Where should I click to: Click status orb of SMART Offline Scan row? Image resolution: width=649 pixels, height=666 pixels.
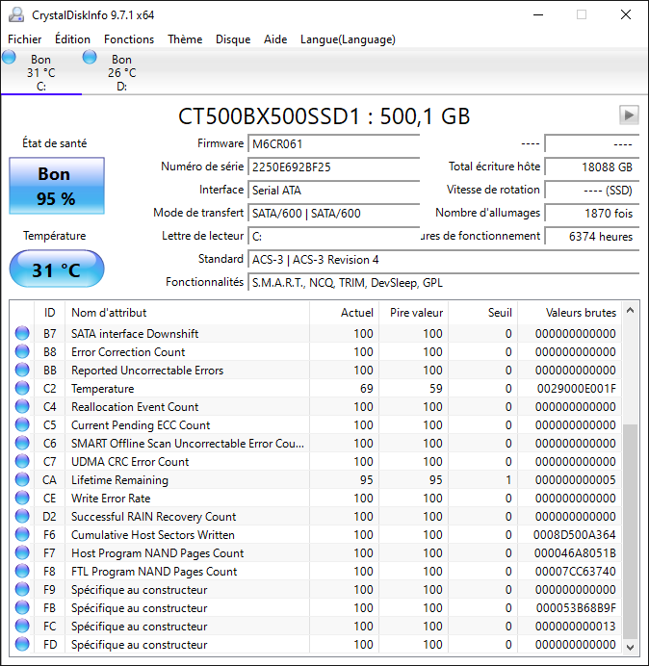coord(22,443)
